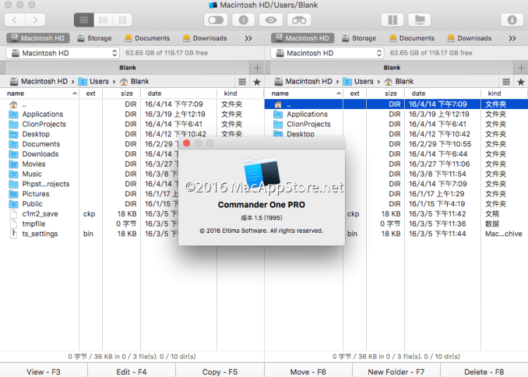Select the right panel Blank tab
528x377 pixels.
click(x=392, y=68)
